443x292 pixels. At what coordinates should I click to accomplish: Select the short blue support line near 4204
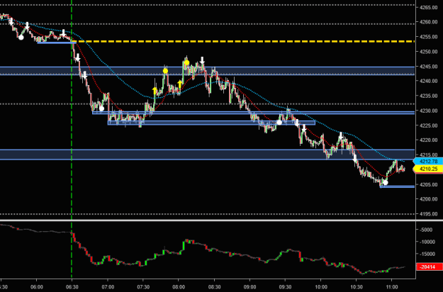pos(397,186)
